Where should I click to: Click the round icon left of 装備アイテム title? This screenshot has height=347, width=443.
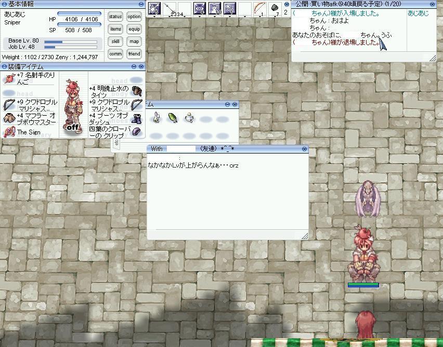(x=4, y=67)
